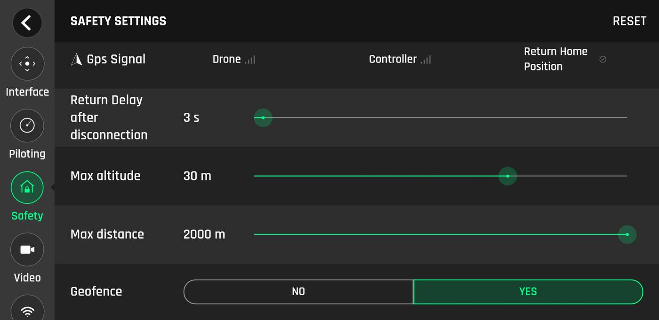The width and height of the screenshot is (659, 320).
Task: Open the Video camera icon
Action: [x=27, y=250]
